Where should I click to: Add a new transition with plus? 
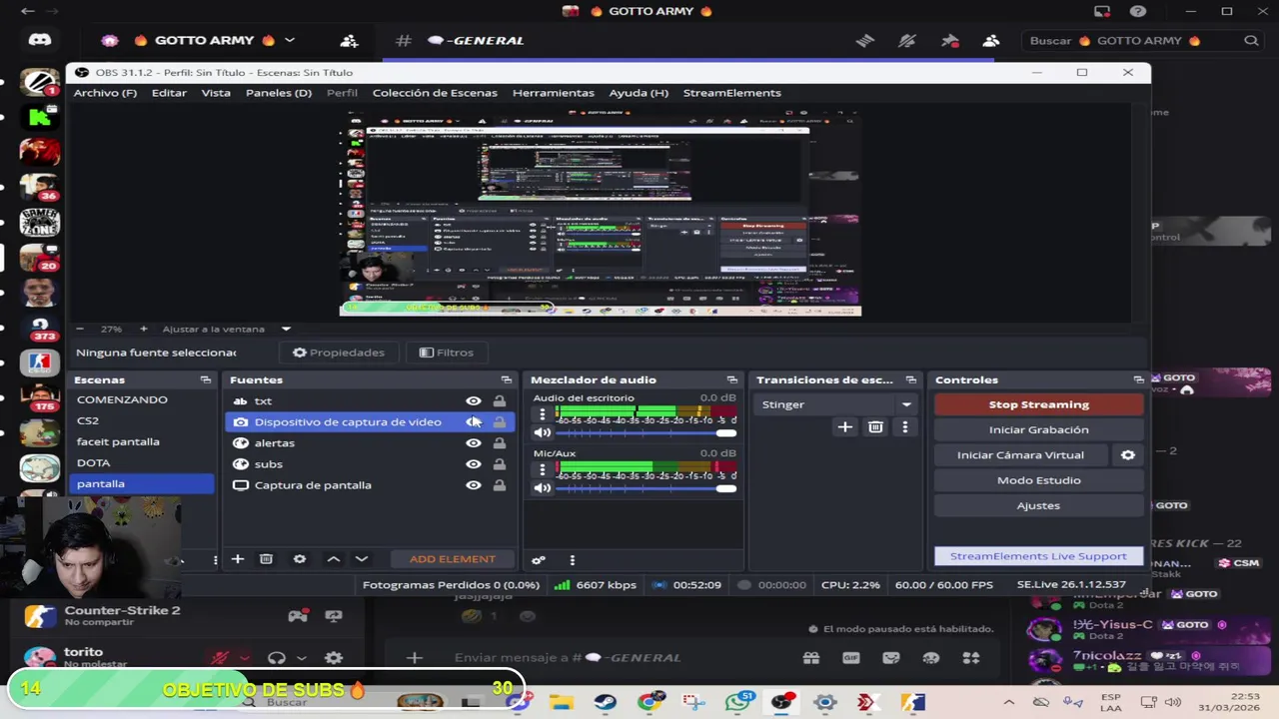[845, 427]
